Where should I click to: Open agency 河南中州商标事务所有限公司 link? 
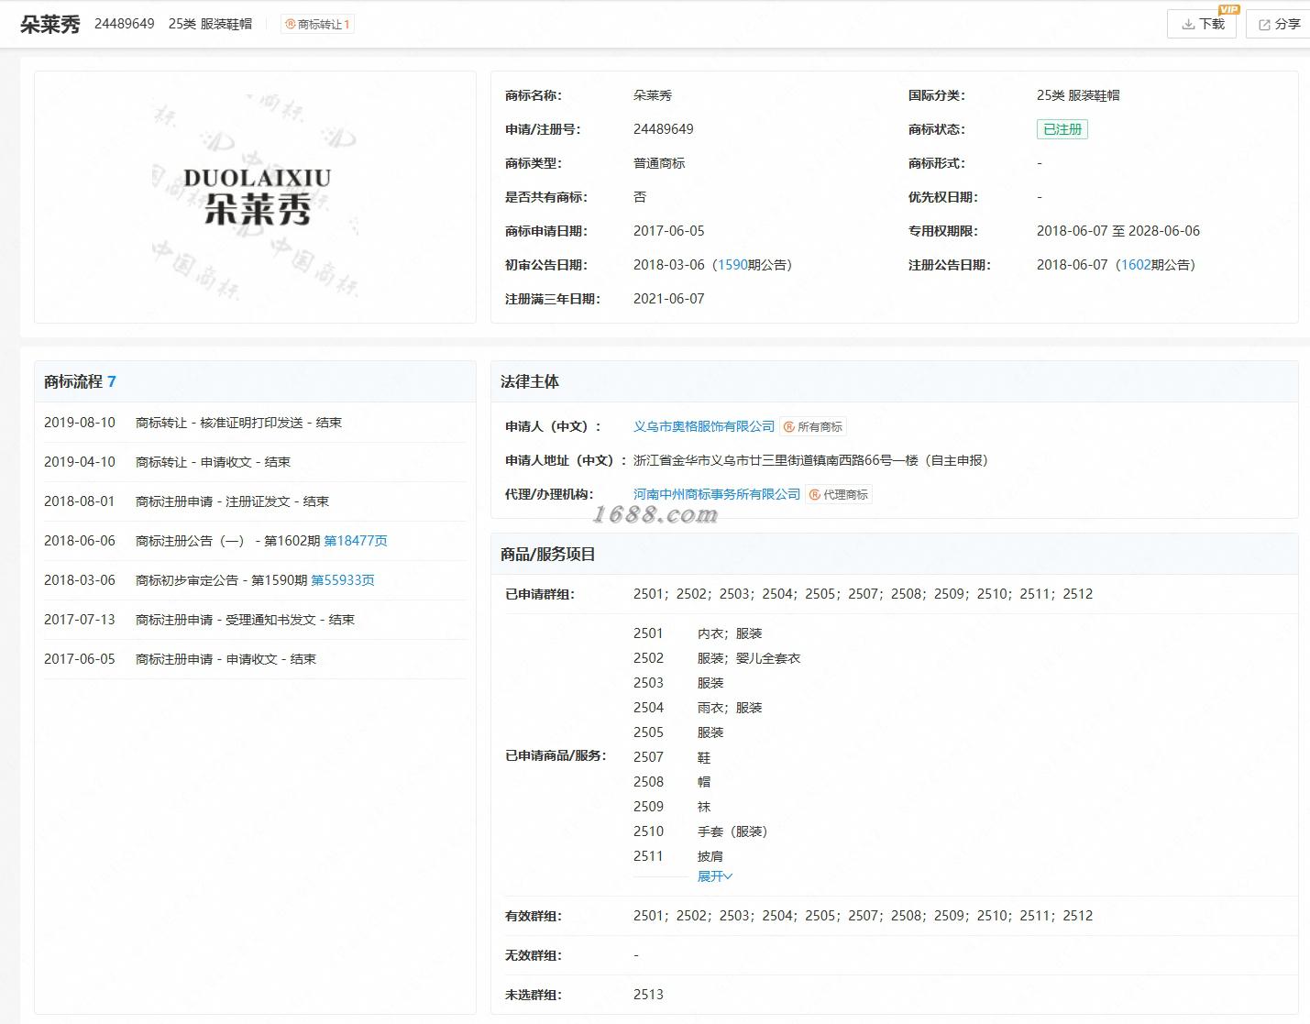[x=717, y=494]
